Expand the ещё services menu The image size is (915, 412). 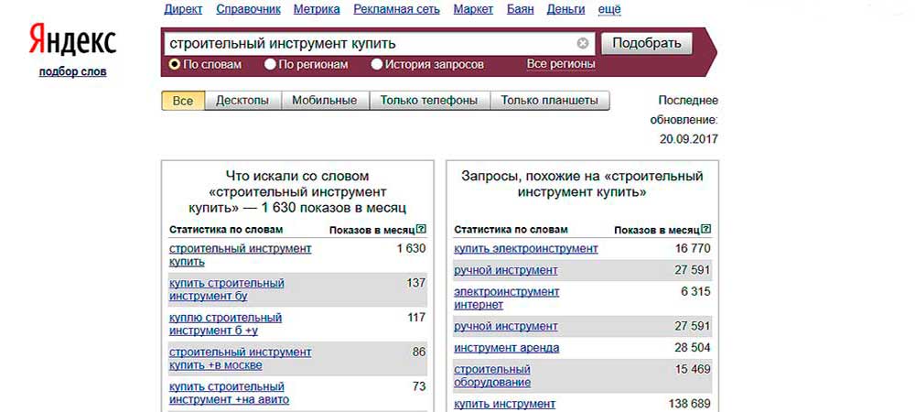(609, 9)
